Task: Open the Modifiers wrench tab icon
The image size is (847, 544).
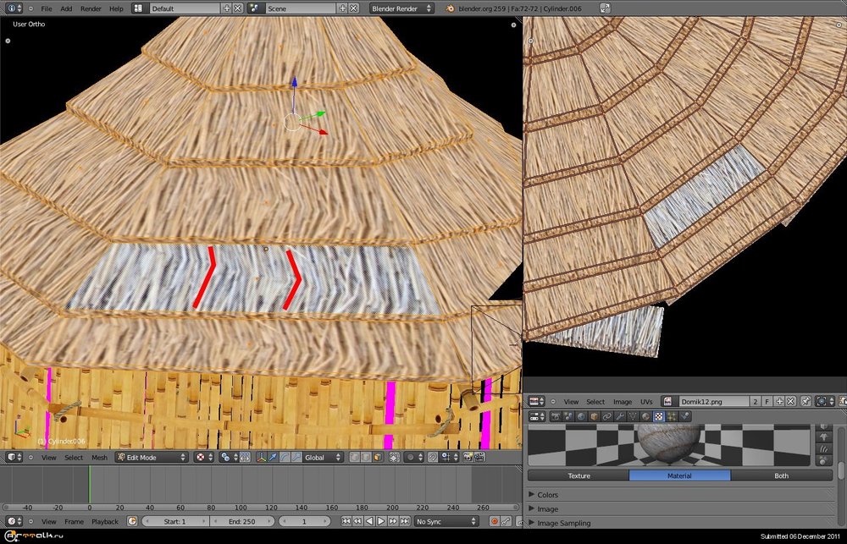Action: (x=621, y=416)
